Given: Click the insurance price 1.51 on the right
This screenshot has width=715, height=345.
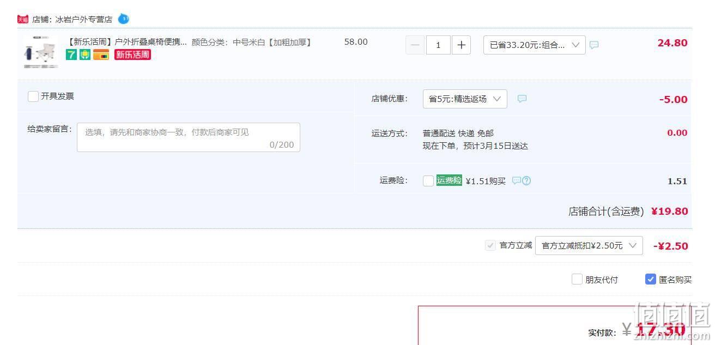Looking at the screenshot, I should [x=677, y=181].
